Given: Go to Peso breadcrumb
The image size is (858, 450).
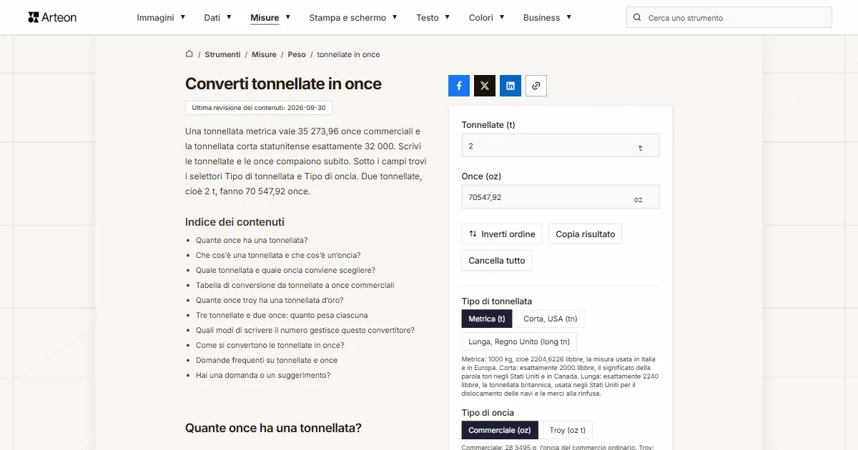Looking at the screenshot, I should [x=297, y=54].
